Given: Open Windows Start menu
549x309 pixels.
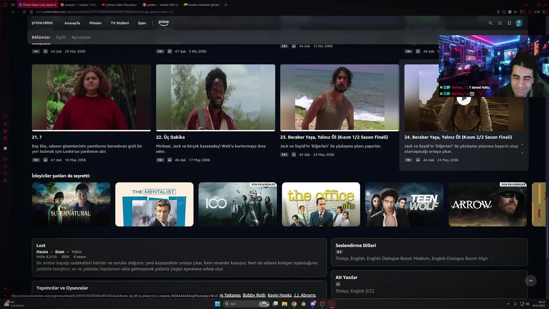Looking at the screenshot, I should (217, 304).
